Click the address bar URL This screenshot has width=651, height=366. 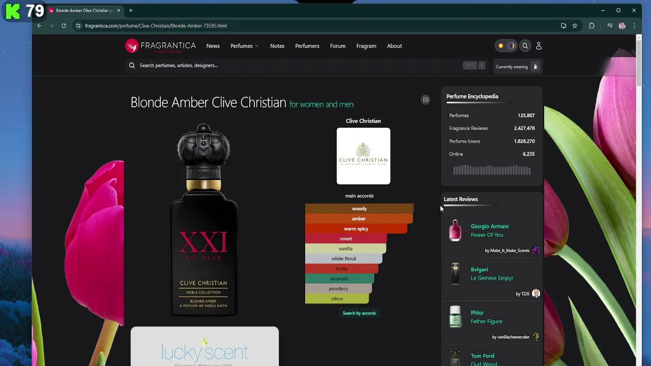pos(156,25)
